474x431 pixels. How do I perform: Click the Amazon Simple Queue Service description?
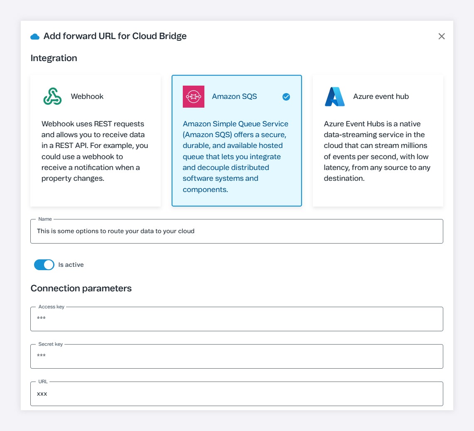tap(236, 157)
